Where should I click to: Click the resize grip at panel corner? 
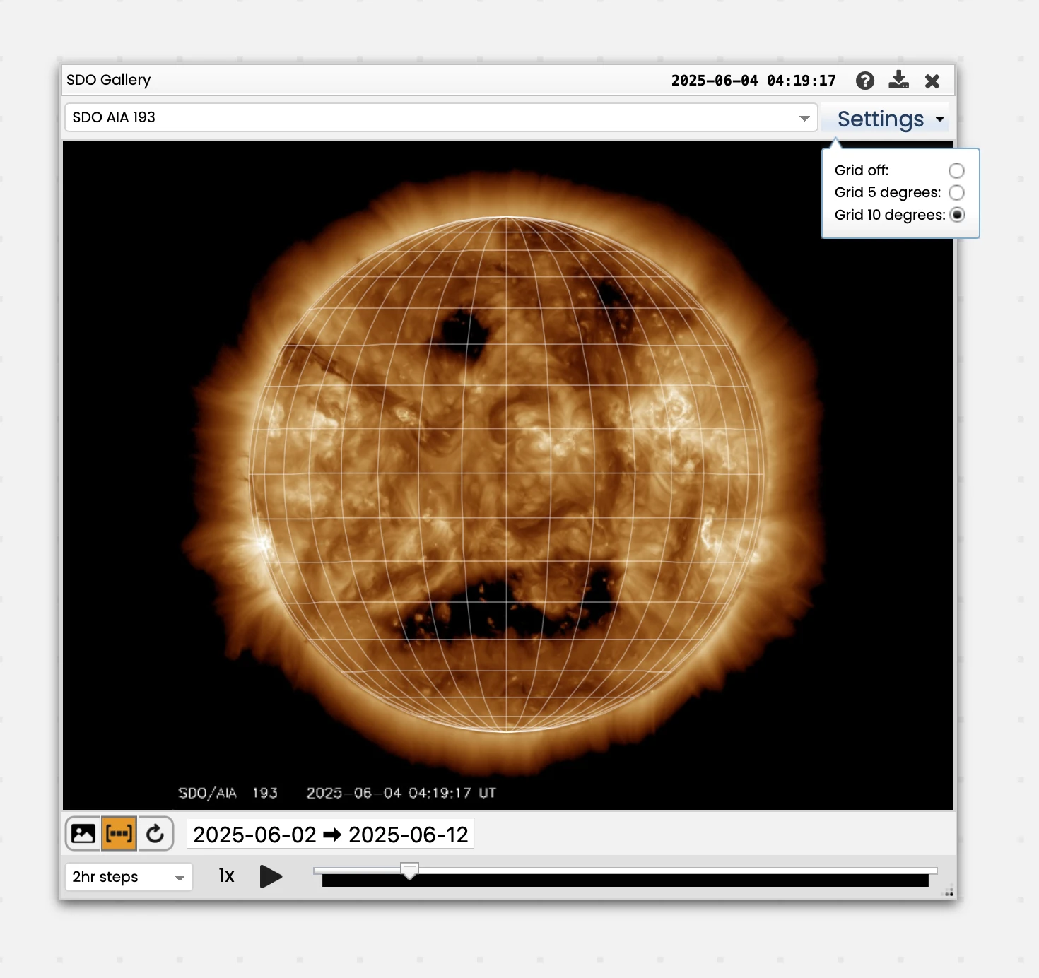click(949, 892)
